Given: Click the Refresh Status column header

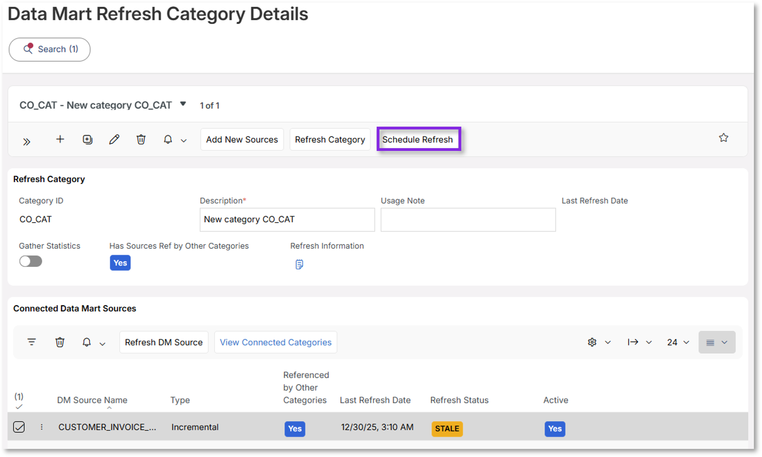Looking at the screenshot, I should pos(459,400).
